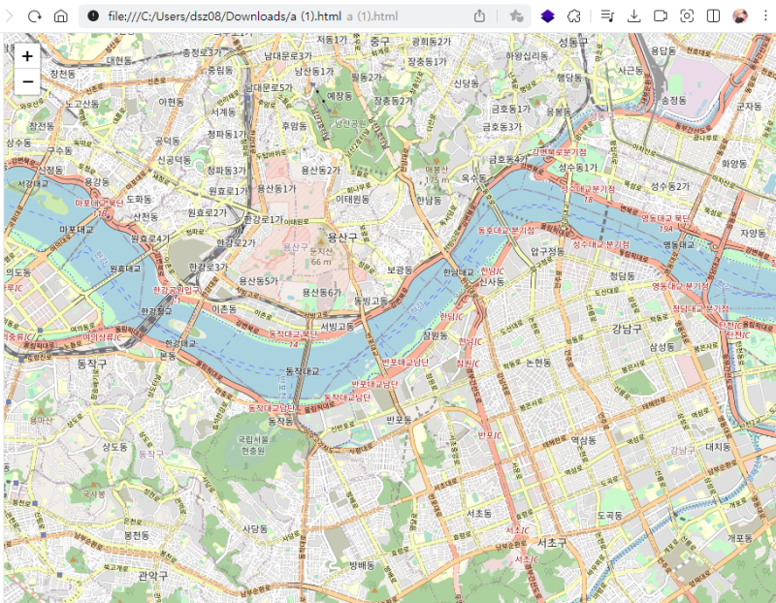776x603 pixels.
Task: Open the screen recorder icon
Action: tap(661, 16)
